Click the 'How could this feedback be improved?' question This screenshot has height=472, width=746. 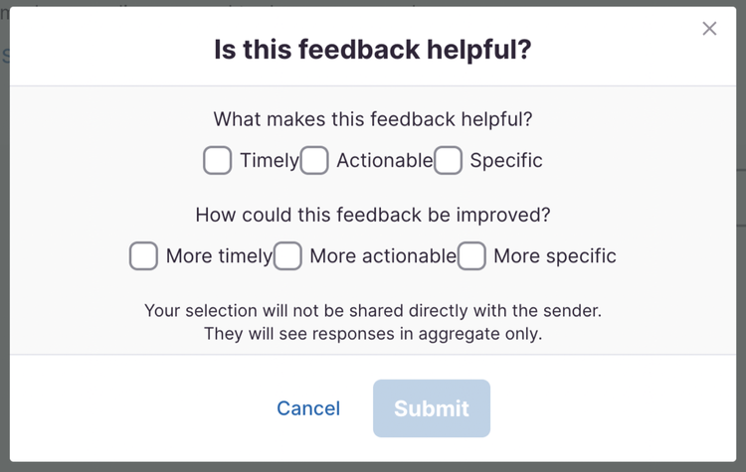[x=373, y=215]
